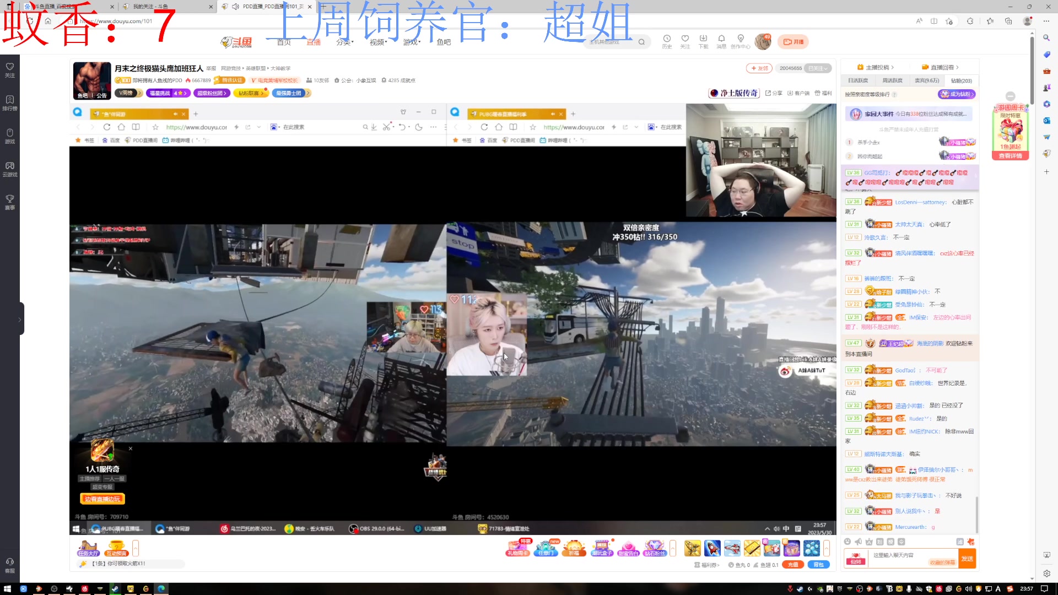Open 潮玩盒子 gift icon
Viewport: 1058px width, 595px height.
(x=602, y=548)
